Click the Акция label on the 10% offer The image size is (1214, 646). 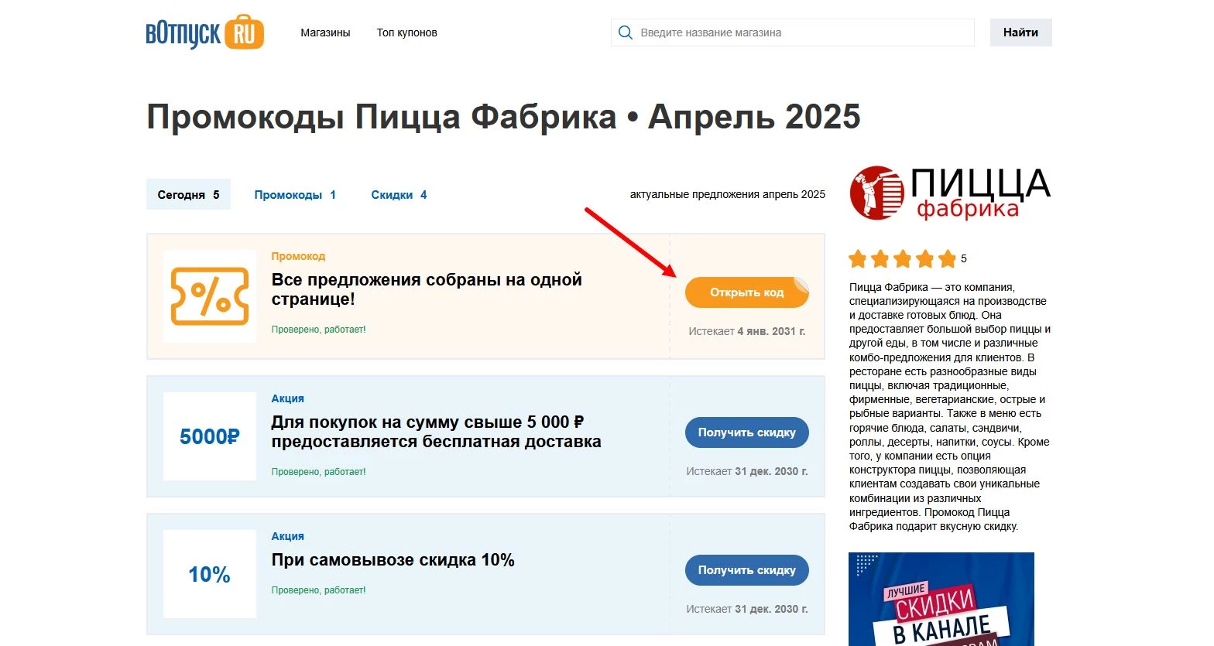pyautogui.click(x=287, y=536)
